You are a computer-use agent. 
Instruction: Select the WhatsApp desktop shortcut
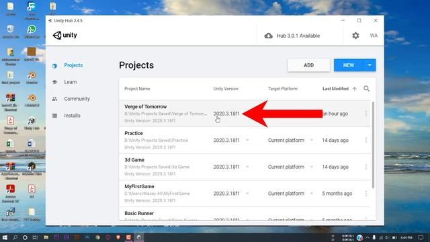[x=32, y=32]
